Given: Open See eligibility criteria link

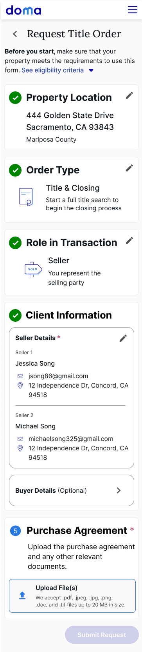Looking at the screenshot, I should (x=53, y=70).
